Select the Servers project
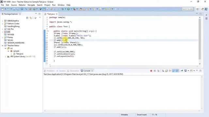209x117 pixels. (x=10, y=40)
